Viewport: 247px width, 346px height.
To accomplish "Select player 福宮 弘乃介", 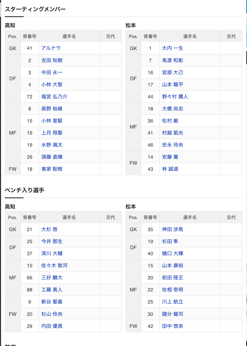I will pos(54,97).
